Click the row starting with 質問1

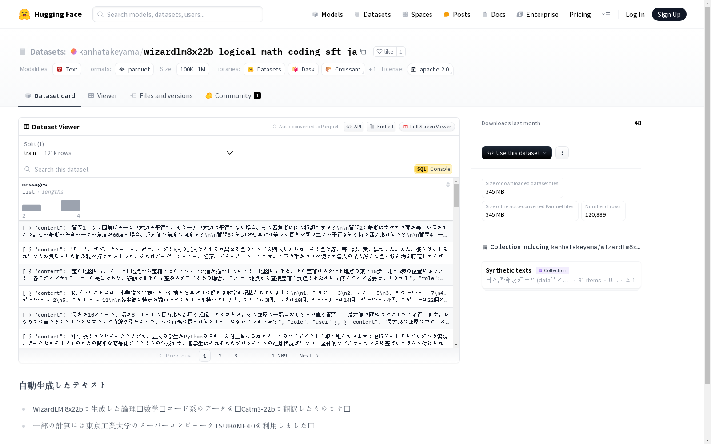click(x=236, y=231)
